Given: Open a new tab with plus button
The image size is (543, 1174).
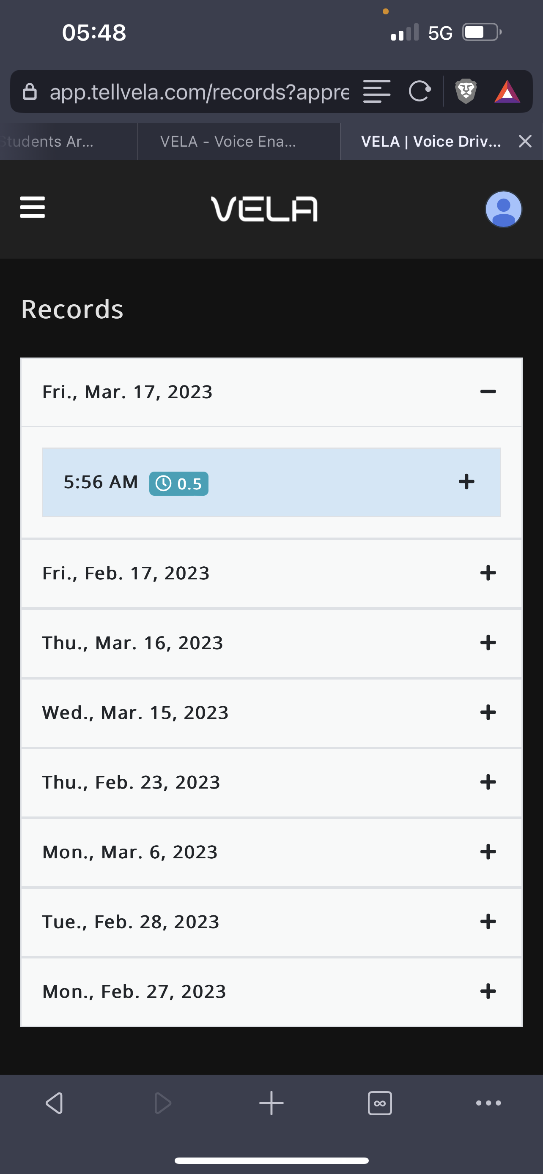Looking at the screenshot, I should point(271,1103).
